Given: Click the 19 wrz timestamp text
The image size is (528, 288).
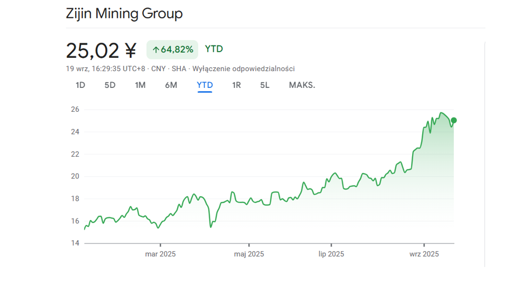Looking at the screenshot, I should click(105, 68).
